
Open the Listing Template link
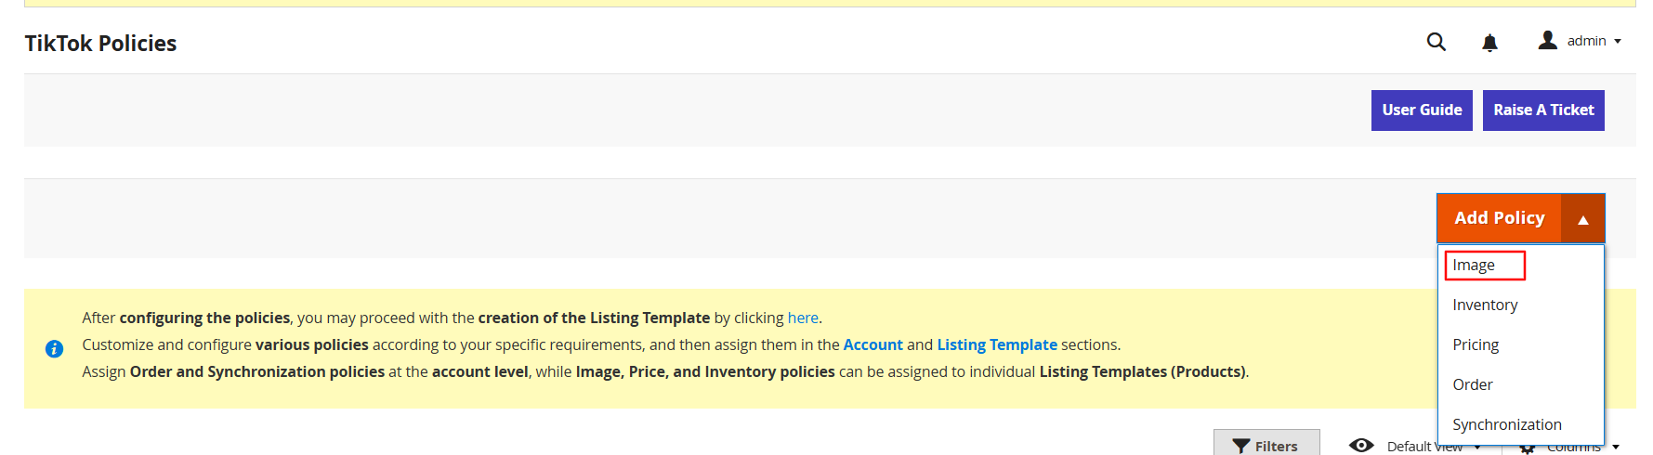pos(996,345)
